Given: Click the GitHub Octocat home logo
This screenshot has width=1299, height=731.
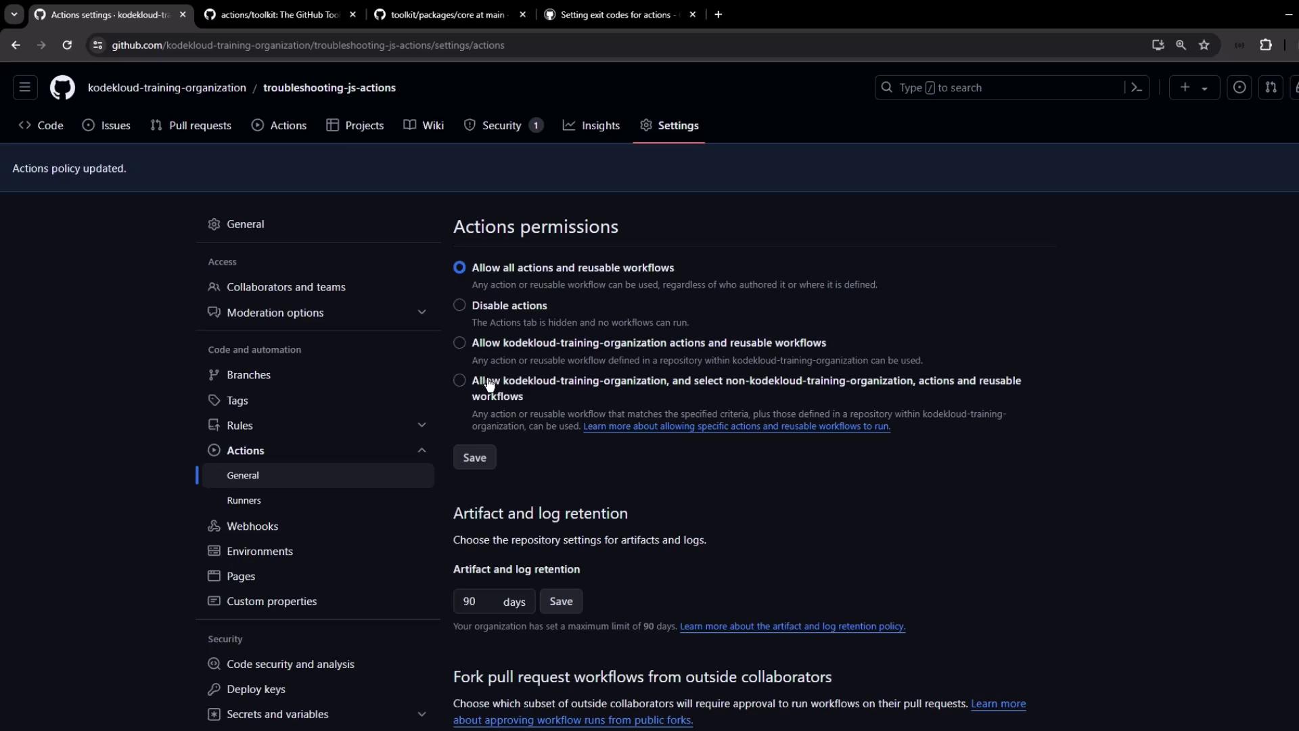Looking at the screenshot, I should [x=62, y=88].
